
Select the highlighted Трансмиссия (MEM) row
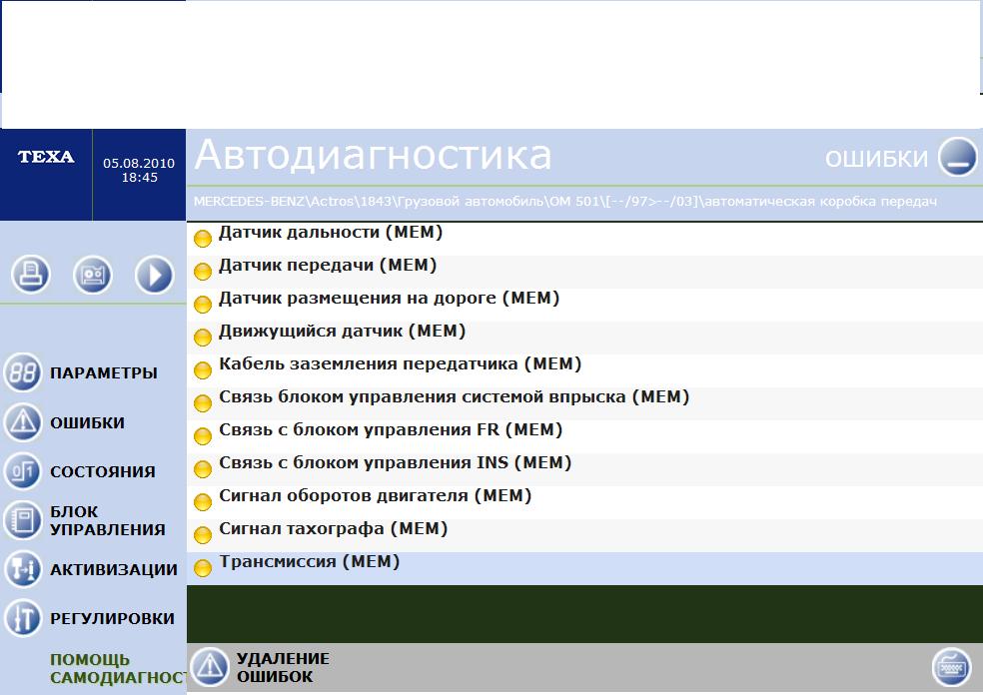click(584, 568)
